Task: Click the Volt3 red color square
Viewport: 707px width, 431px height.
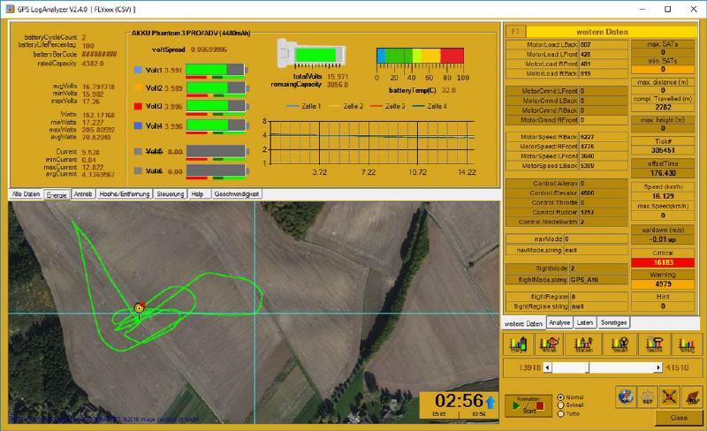Action: pyautogui.click(x=138, y=106)
